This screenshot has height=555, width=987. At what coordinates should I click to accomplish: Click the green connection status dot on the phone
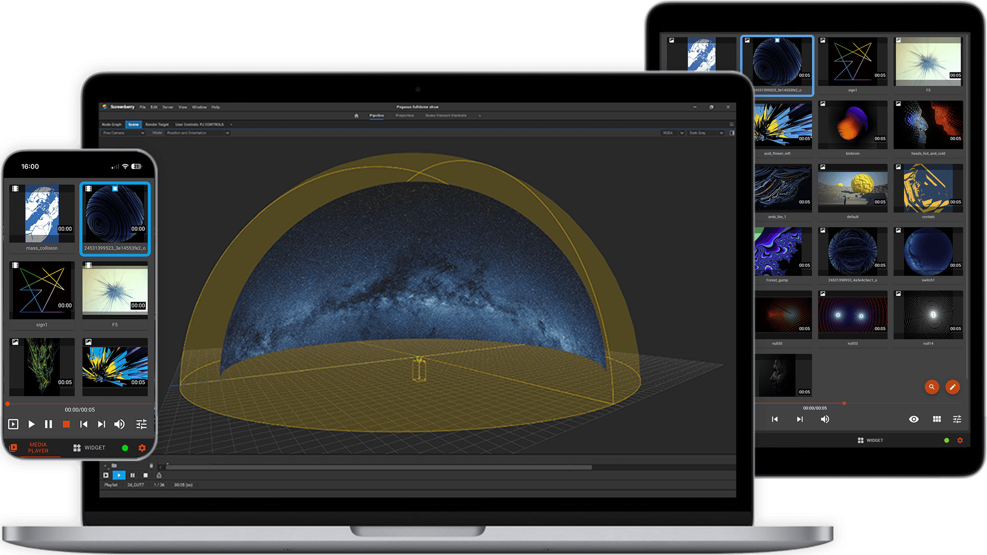125,448
